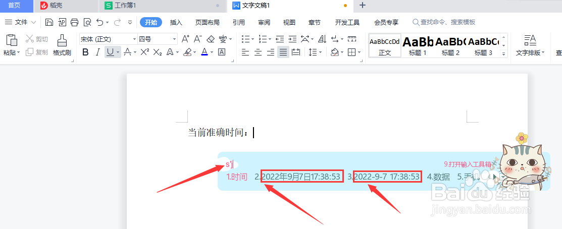Clear formatting with eraser icon
Viewport: 562px width, 229px height.
point(211,39)
